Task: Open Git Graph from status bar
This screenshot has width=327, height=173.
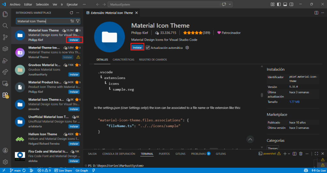Action: pos(82,170)
